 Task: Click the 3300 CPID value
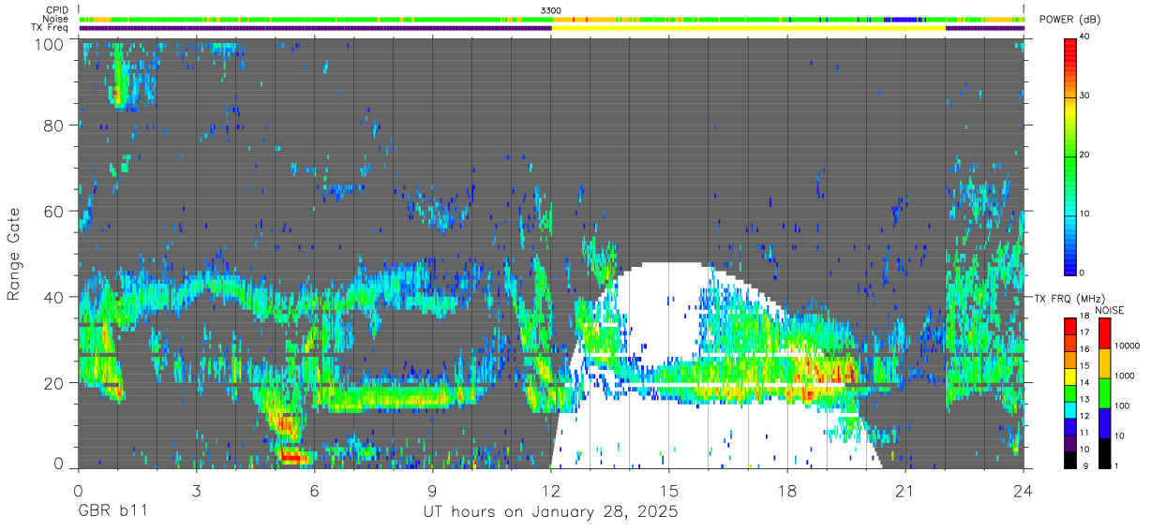[551, 10]
